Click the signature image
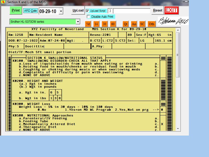This screenshot has height=157, width=209. click(x=173, y=21)
